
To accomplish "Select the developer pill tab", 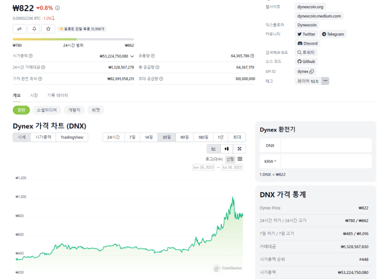I will [74, 110].
